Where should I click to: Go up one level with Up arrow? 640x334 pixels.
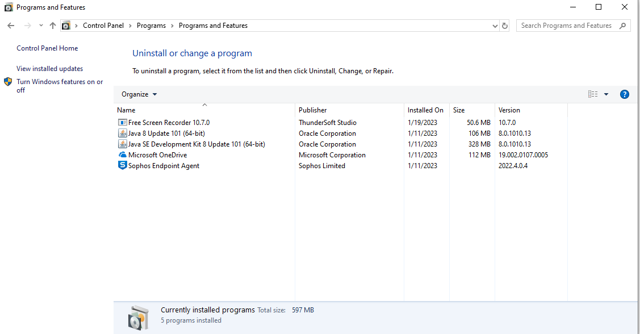53,26
